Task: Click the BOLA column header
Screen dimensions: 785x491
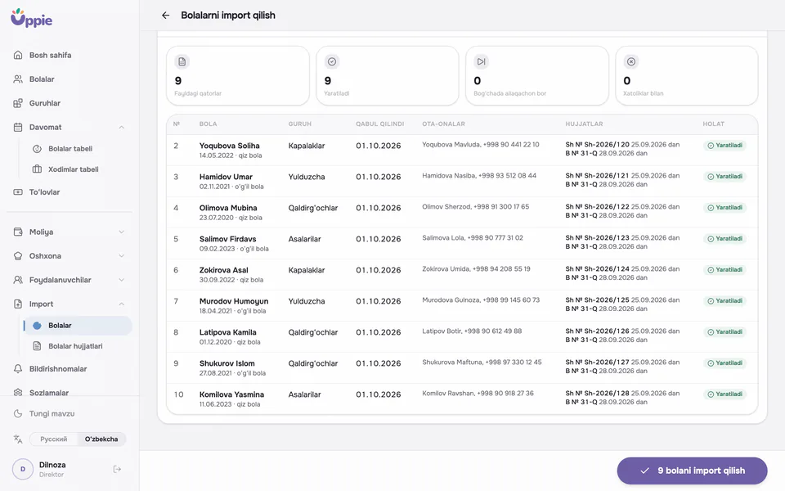Action: click(208, 124)
